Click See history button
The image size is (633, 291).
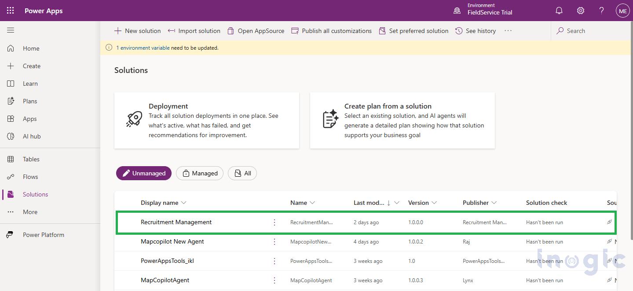476,31
